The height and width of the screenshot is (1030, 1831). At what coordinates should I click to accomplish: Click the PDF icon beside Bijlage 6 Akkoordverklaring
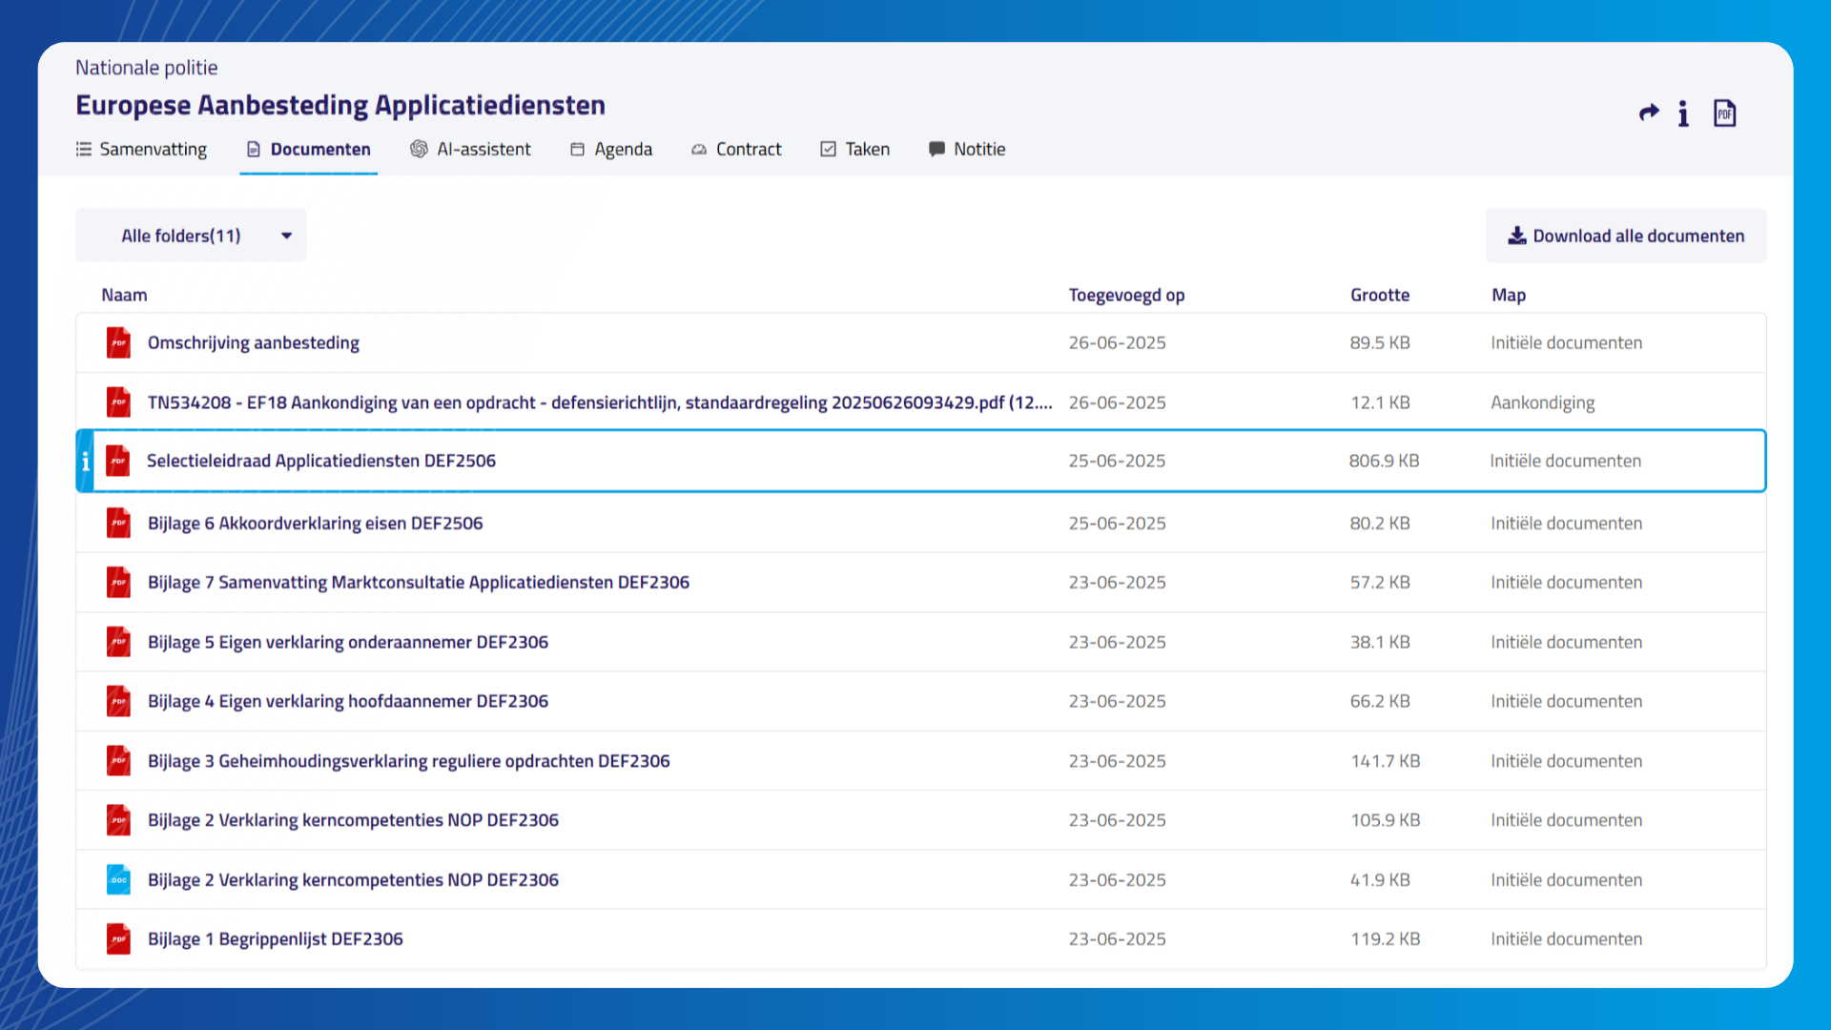(x=118, y=523)
